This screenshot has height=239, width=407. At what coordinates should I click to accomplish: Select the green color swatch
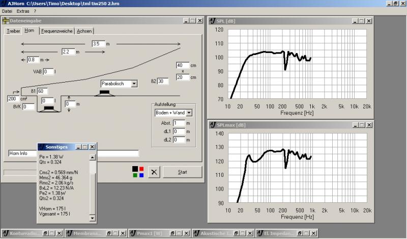click(x=135, y=175)
